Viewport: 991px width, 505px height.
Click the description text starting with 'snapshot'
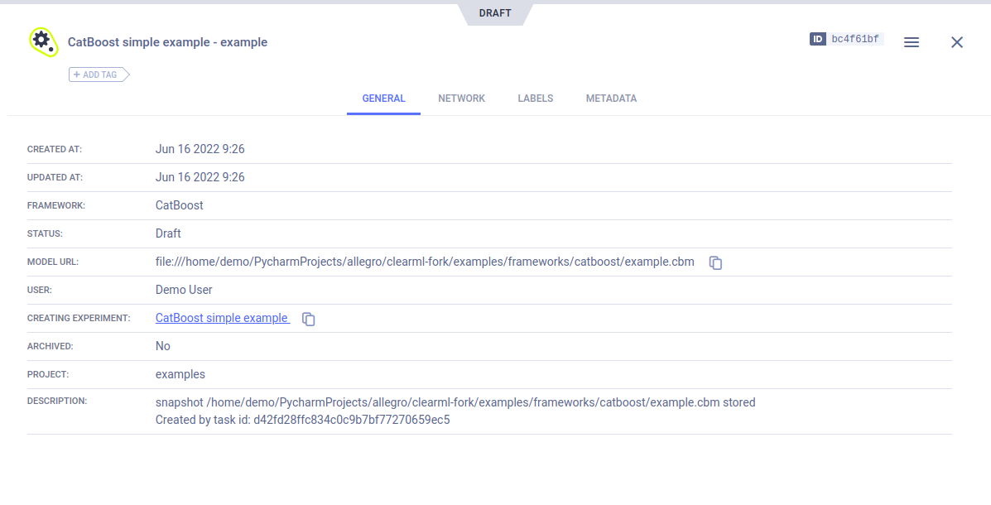click(x=455, y=402)
